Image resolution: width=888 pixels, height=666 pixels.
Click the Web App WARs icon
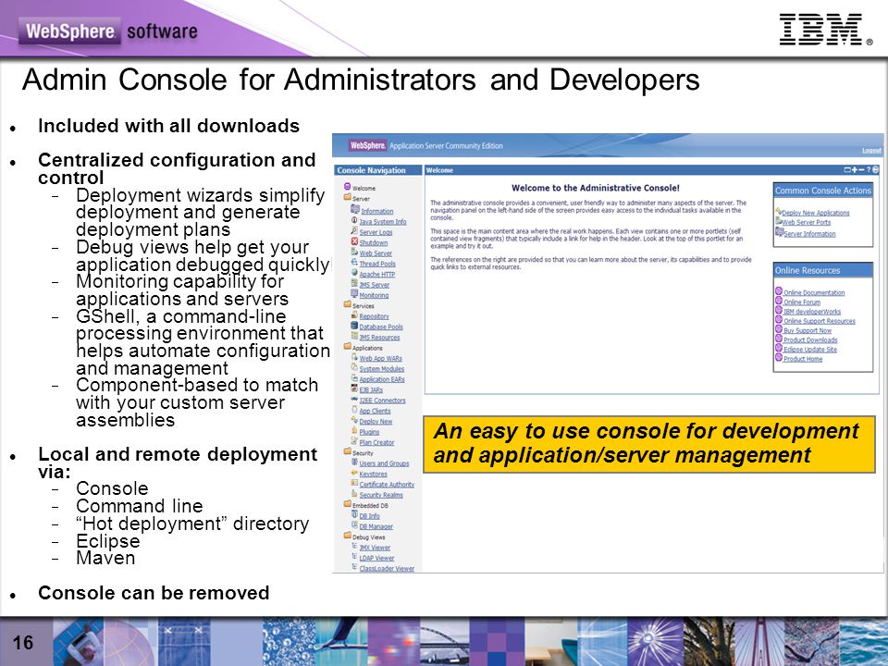click(354, 357)
